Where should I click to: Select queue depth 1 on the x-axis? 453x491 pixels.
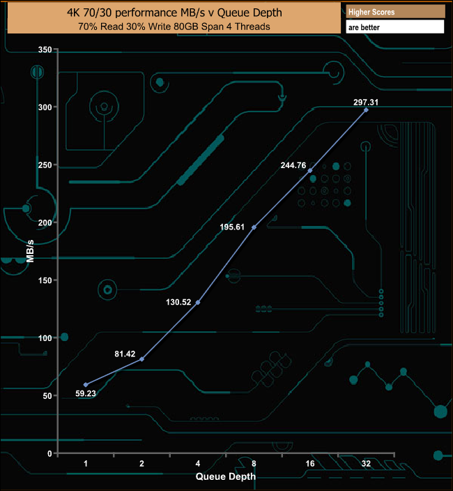click(x=86, y=464)
